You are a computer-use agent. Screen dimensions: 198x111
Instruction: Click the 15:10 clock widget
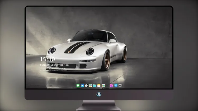[47, 59]
